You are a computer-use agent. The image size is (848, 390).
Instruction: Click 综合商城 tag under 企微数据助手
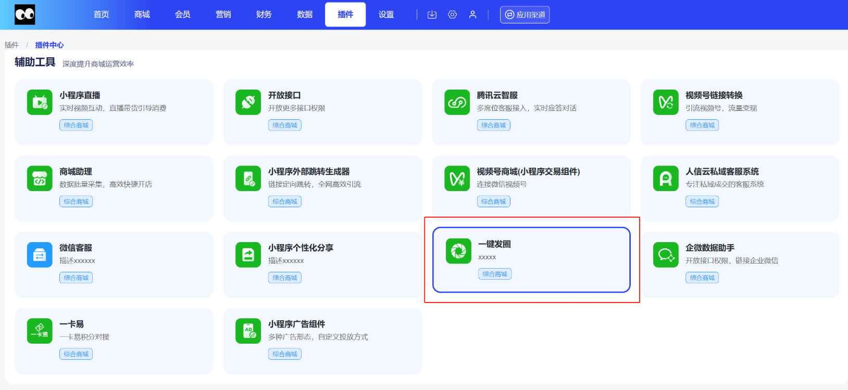(x=702, y=278)
